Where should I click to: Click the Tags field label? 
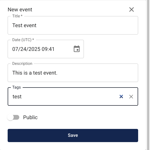[17, 87]
